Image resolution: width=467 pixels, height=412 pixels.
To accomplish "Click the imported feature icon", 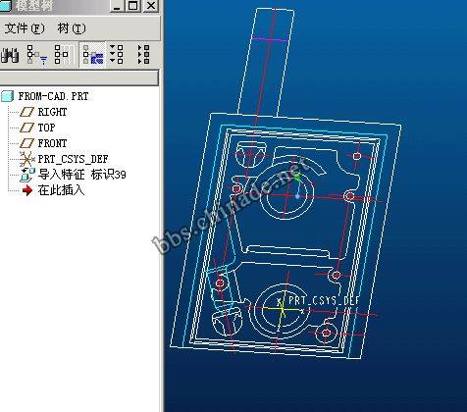I will click(27, 175).
